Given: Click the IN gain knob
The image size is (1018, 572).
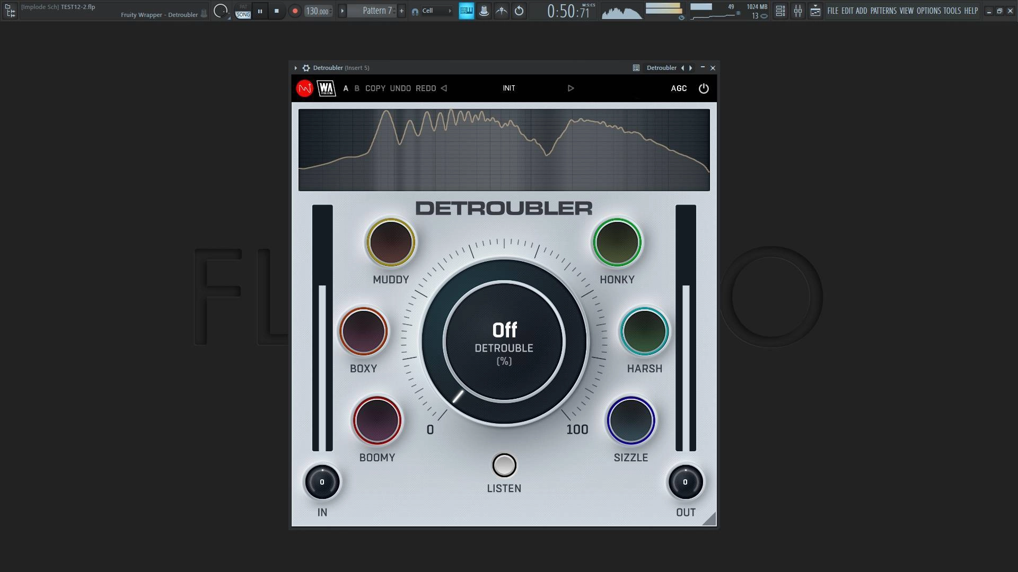Looking at the screenshot, I should point(322,482).
